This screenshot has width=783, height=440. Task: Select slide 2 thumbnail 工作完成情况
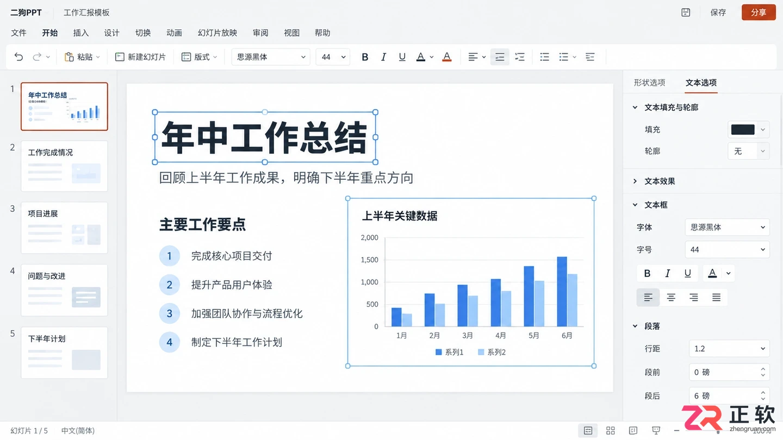pyautogui.click(x=64, y=166)
